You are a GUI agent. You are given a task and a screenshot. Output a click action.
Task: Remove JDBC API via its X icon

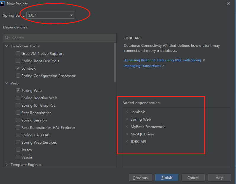(x=127, y=142)
